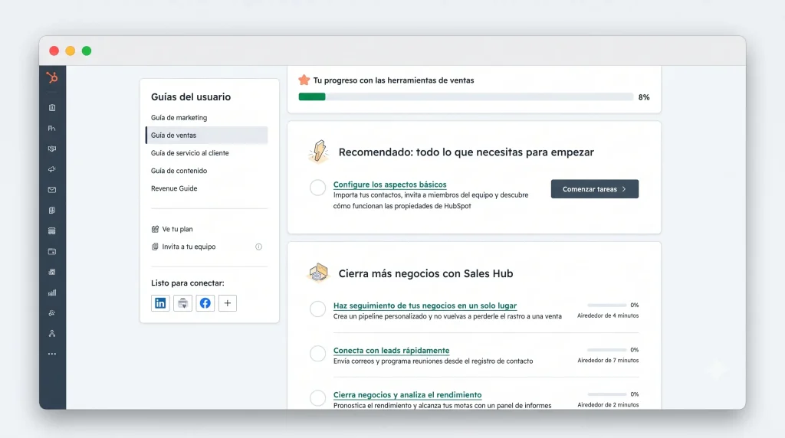Open the commerce storefront icon in sidebar
This screenshot has height=438, width=785.
pos(52,230)
